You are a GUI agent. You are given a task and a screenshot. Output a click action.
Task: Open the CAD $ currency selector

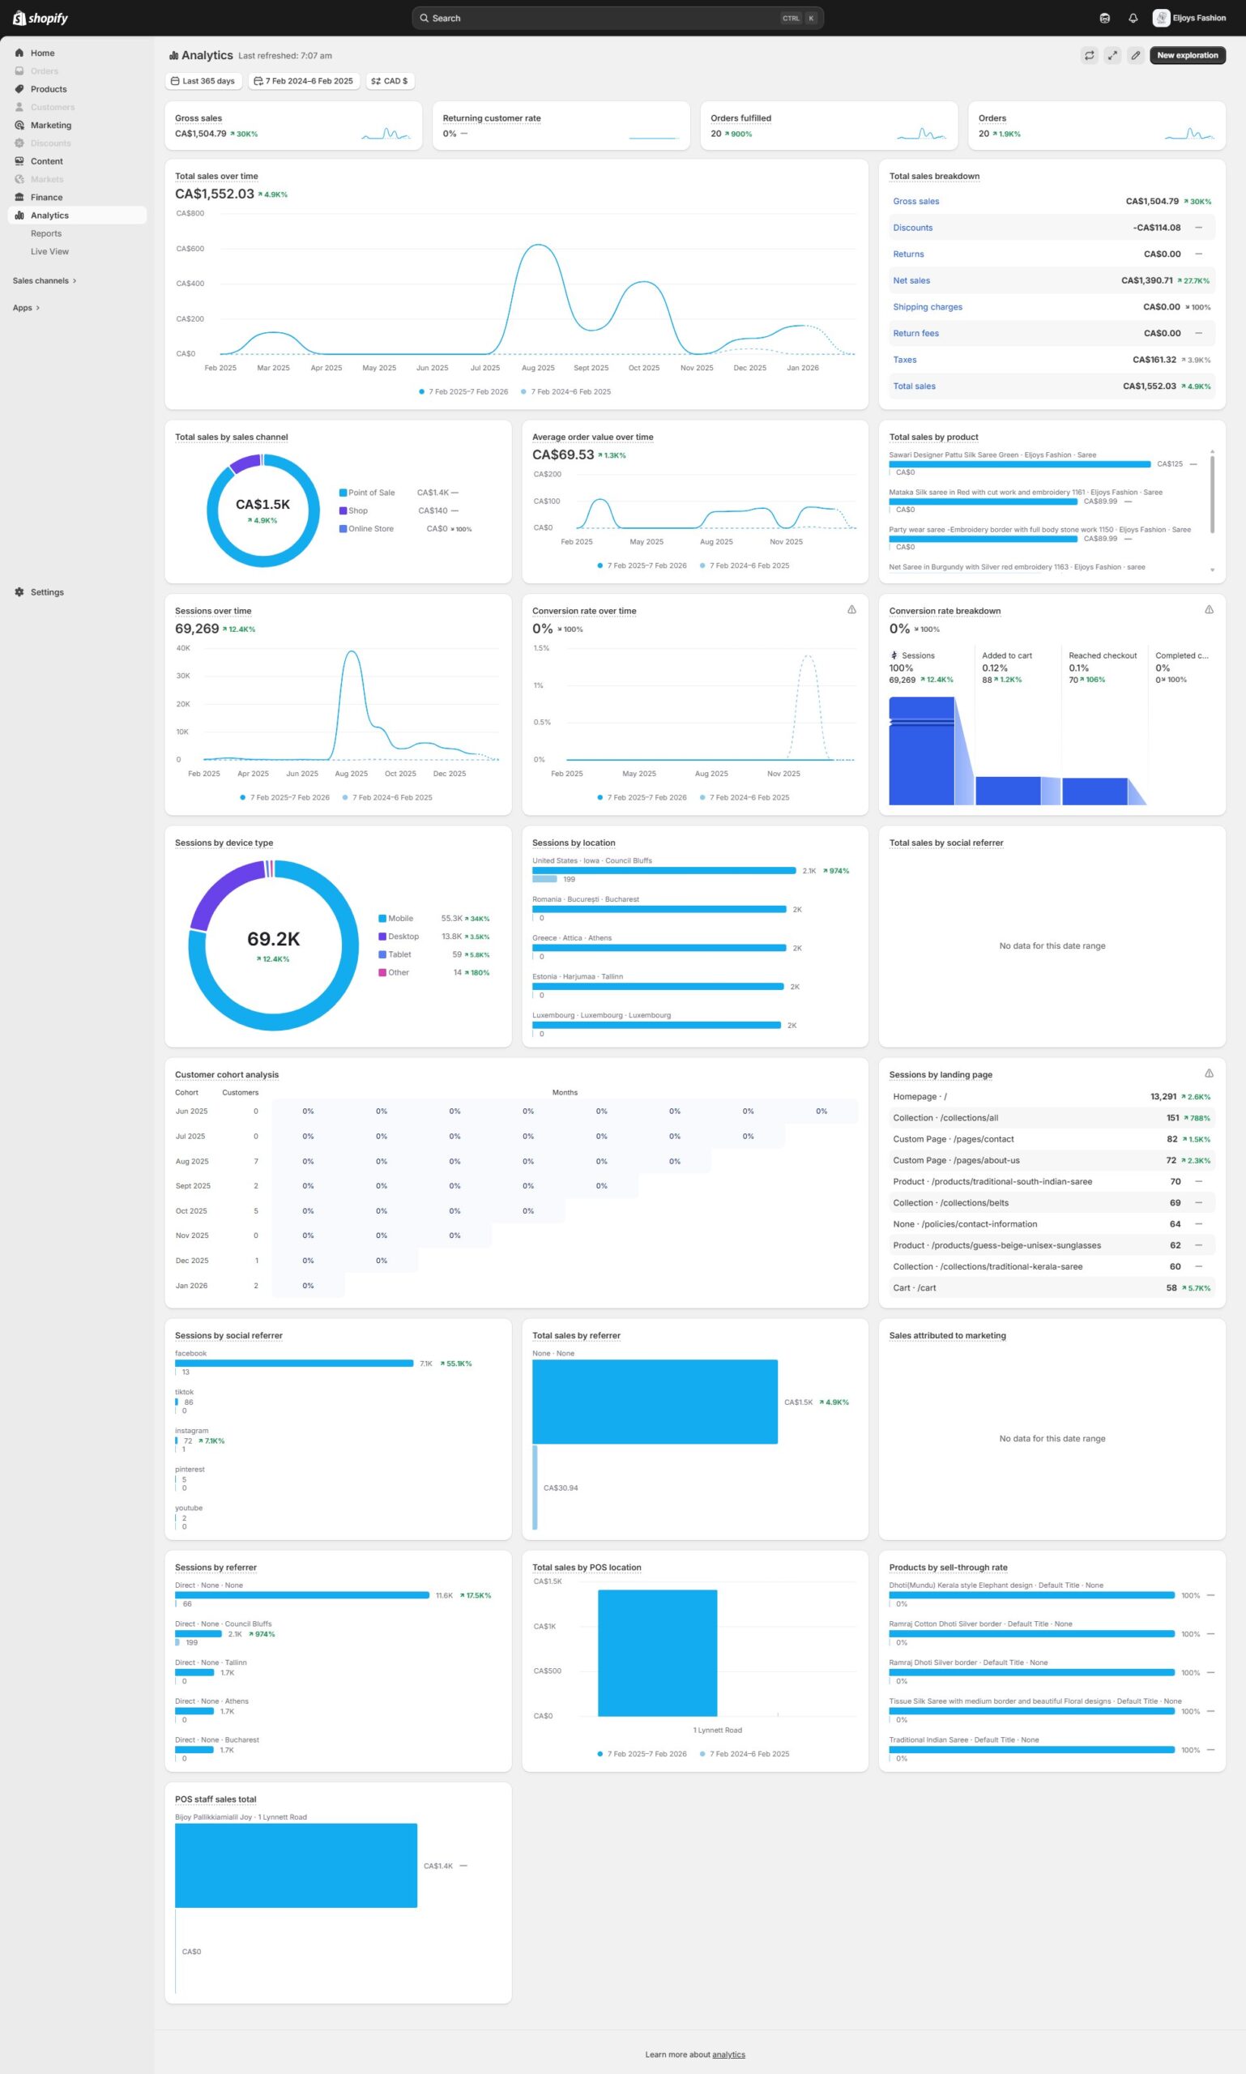pyautogui.click(x=390, y=82)
